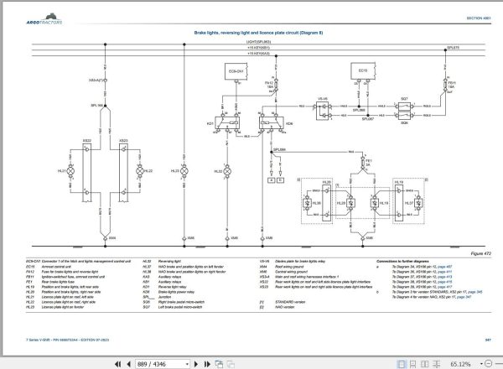The height and width of the screenshot is (369, 503).
Task: Jump to the last page
Action: pos(207,364)
